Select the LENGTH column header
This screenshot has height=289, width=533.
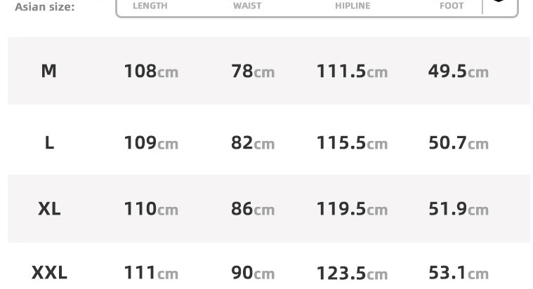pyautogui.click(x=150, y=6)
